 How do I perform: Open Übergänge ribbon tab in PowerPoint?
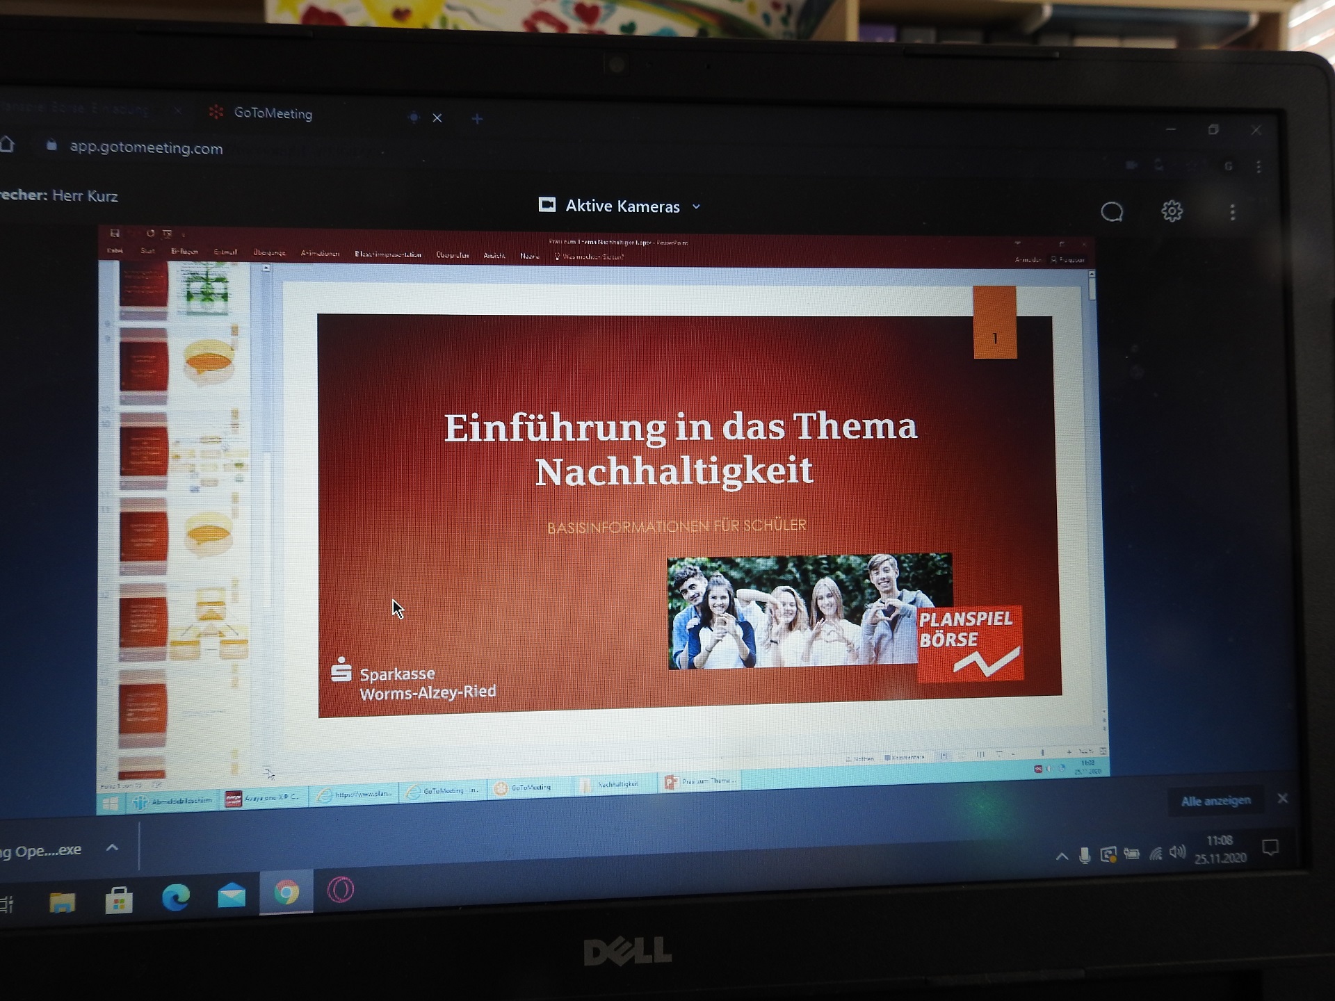coord(270,253)
